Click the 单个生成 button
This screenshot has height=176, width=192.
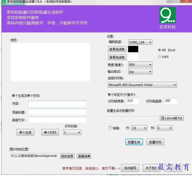coord(25,132)
